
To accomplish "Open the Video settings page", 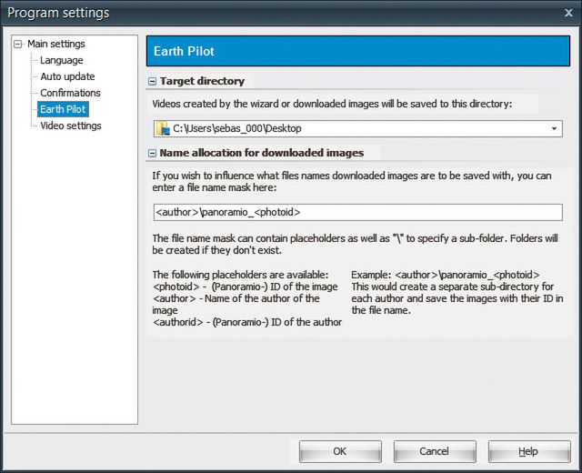I will tap(71, 126).
